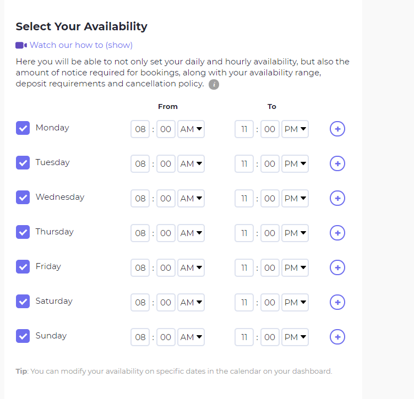Image resolution: width=414 pixels, height=399 pixels.
Task: Open Monday From AM/PM dropdown
Action: (x=191, y=129)
